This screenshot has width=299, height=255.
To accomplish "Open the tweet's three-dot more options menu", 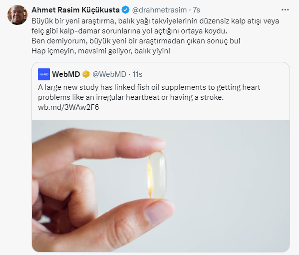I will point(285,9).
